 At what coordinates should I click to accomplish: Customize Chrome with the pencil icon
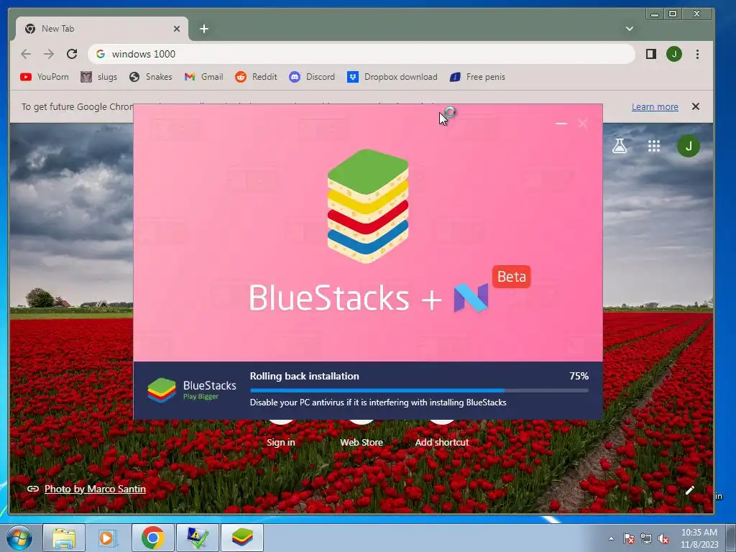(689, 490)
